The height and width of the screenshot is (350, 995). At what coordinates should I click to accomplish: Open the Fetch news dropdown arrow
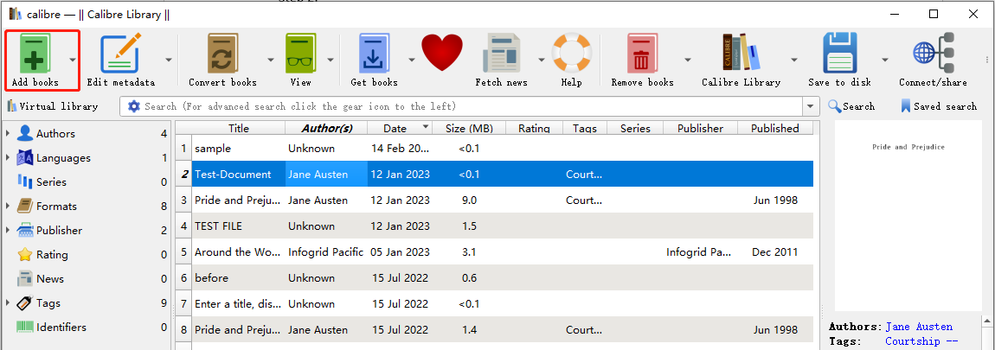542,60
